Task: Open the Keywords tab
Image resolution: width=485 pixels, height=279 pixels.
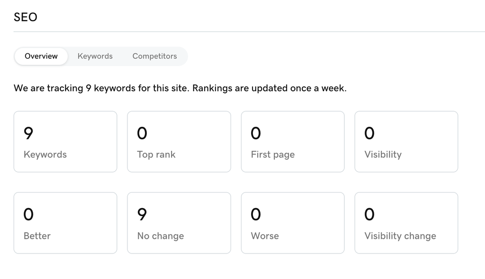Action: 95,56
